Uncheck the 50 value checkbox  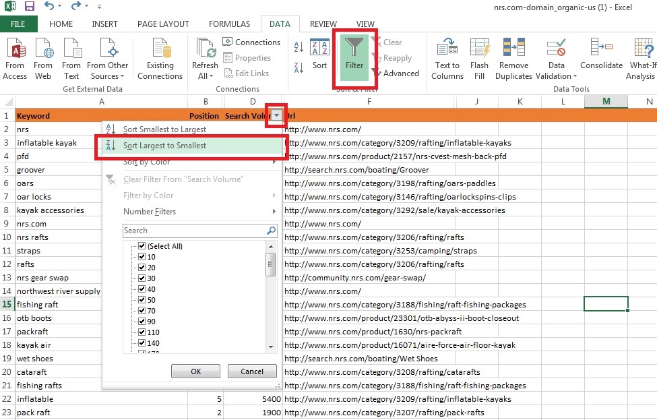(x=142, y=300)
